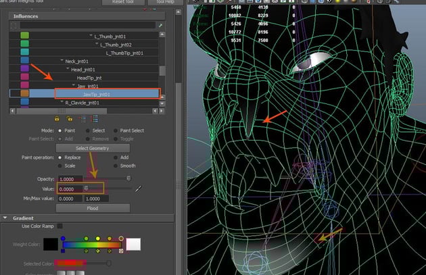426x275 pixels.
Task: Enable the Use Color Ramp checkbox
Action: coord(60,226)
